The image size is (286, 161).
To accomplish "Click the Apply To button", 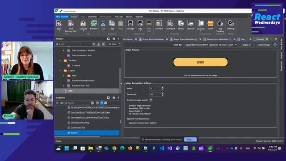I will [246, 45].
